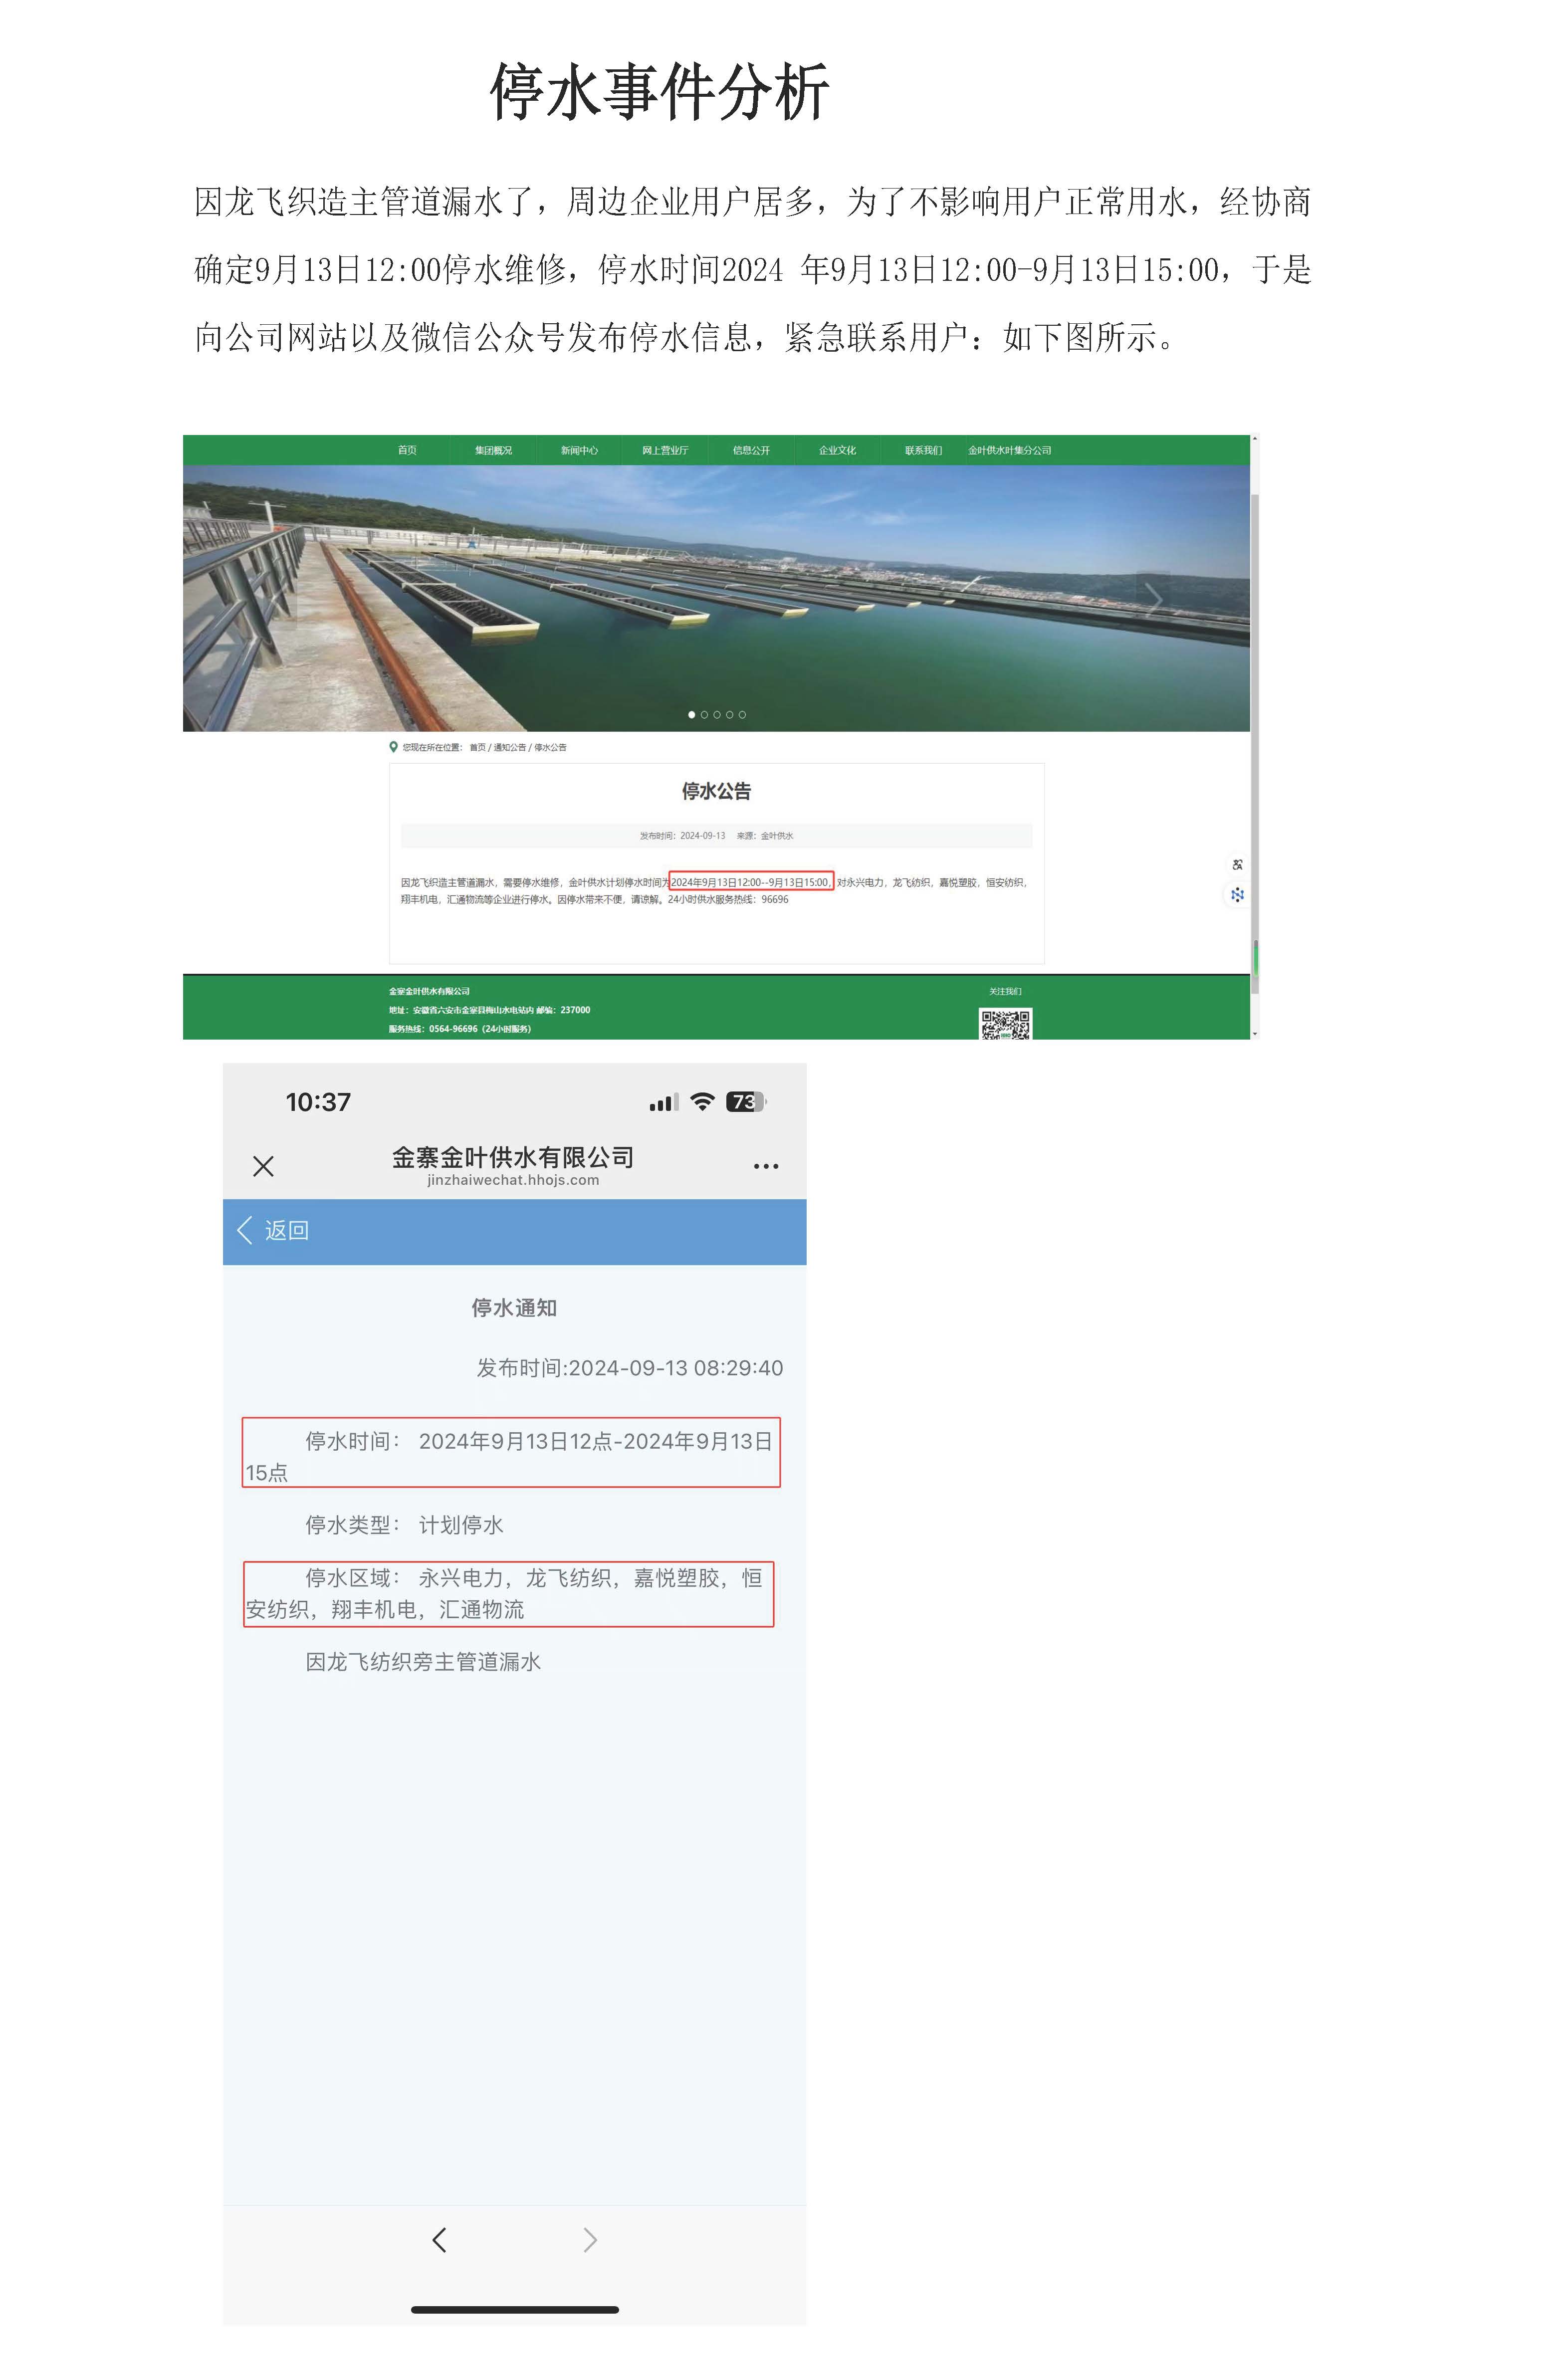Tap the 停水区域 line listing 永兴电力
This screenshot has width=1543, height=2380.
tap(508, 1594)
